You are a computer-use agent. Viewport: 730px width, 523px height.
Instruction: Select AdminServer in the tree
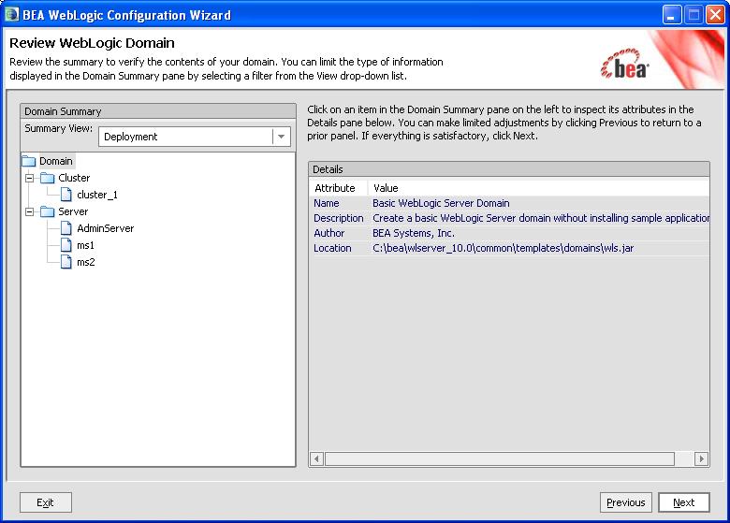pyautogui.click(x=106, y=228)
